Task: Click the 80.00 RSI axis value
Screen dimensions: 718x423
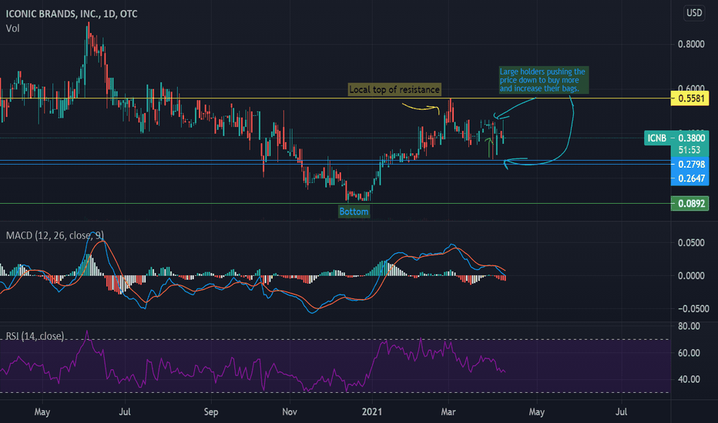Action: click(x=689, y=326)
